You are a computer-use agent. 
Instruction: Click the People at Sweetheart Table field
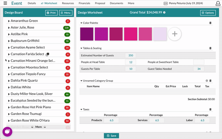199,62
